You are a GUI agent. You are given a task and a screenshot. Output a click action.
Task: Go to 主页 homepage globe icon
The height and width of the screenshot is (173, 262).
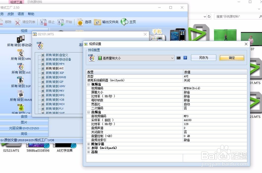124,22
